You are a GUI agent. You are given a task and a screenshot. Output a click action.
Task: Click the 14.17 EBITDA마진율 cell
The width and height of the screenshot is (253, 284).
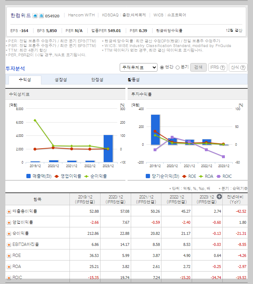[125, 244]
